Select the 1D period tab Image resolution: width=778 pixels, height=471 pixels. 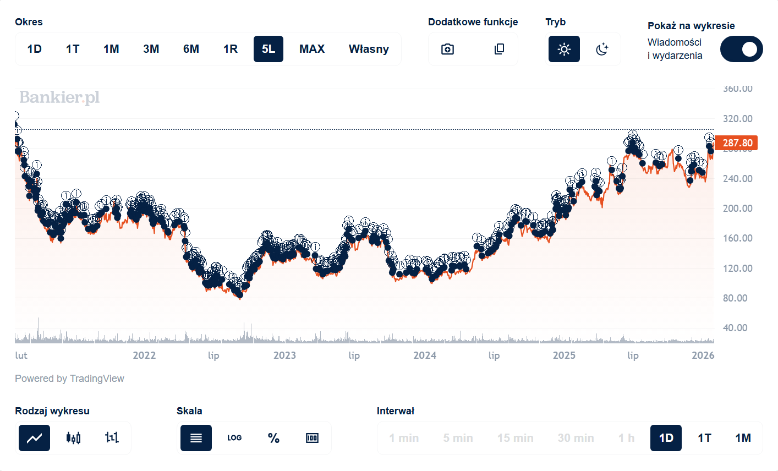coord(34,49)
